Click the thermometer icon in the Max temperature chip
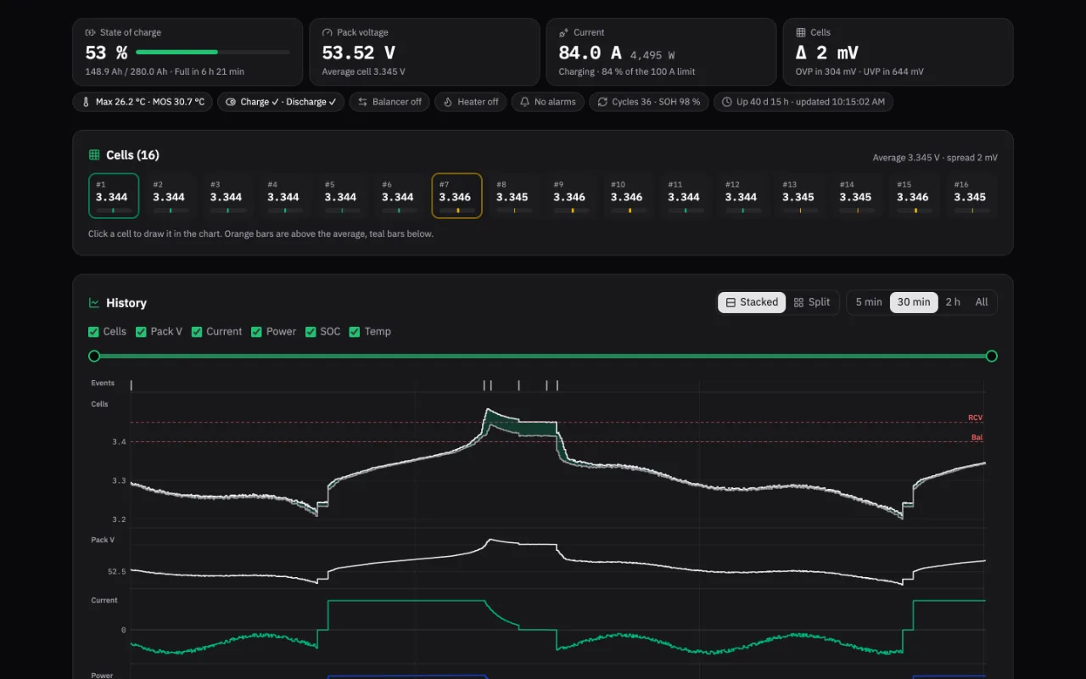The width and height of the screenshot is (1086, 679). point(86,102)
